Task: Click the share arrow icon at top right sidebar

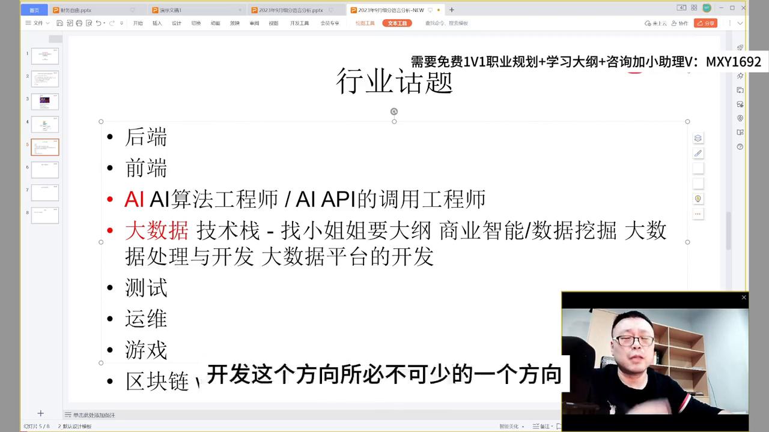Action: point(740,47)
